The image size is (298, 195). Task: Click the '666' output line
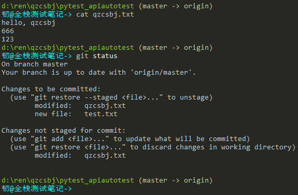click(x=8, y=31)
